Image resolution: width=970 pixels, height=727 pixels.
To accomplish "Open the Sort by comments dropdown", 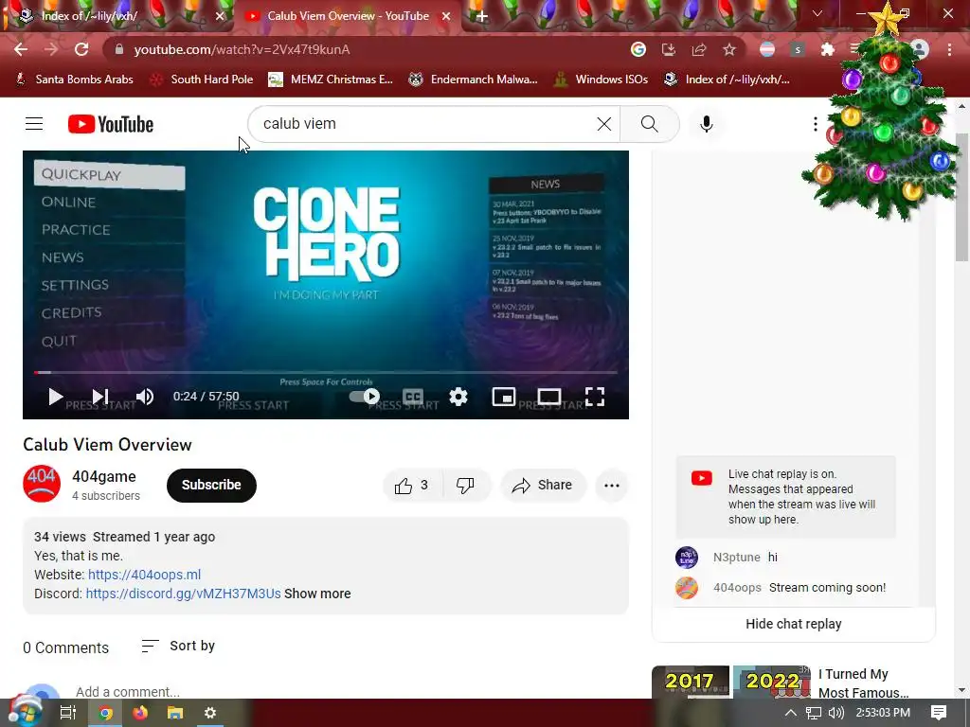I will click(178, 646).
